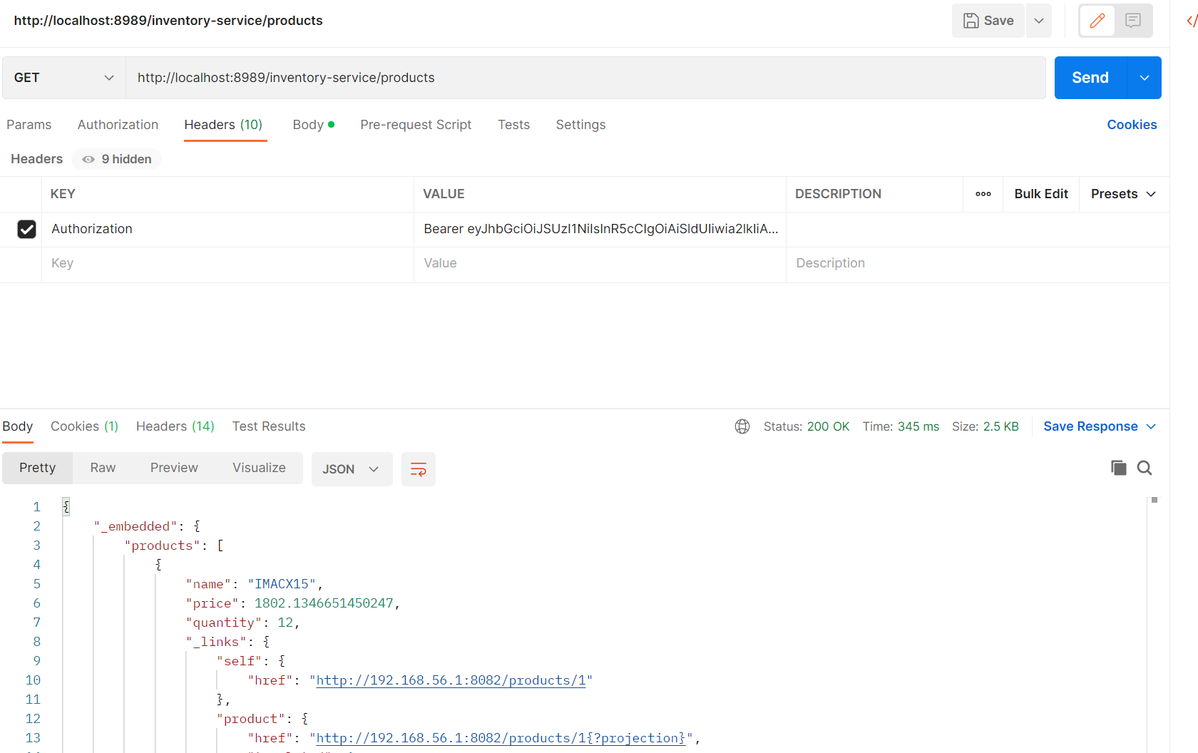Screen dimensions: 1198x753
Task: Click the network globe icon
Action: 742,426
